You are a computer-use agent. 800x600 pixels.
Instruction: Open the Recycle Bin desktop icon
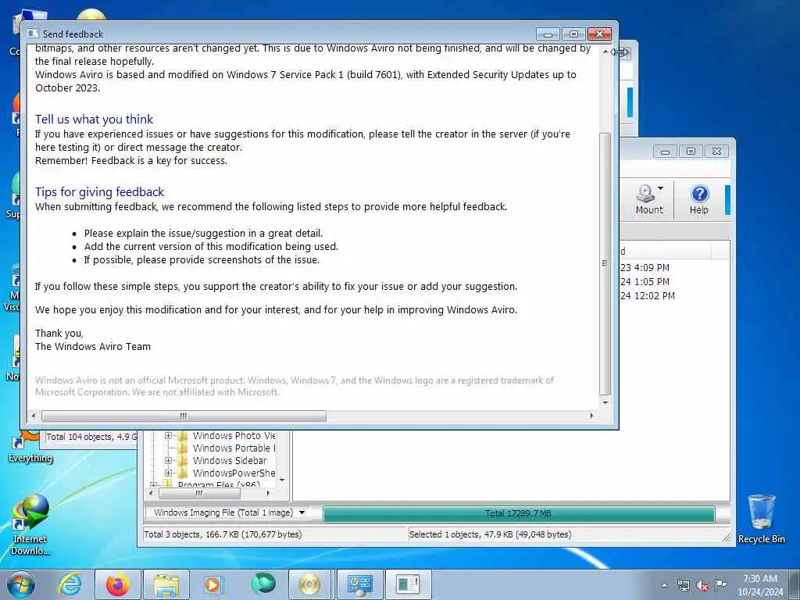pyautogui.click(x=762, y=519)
